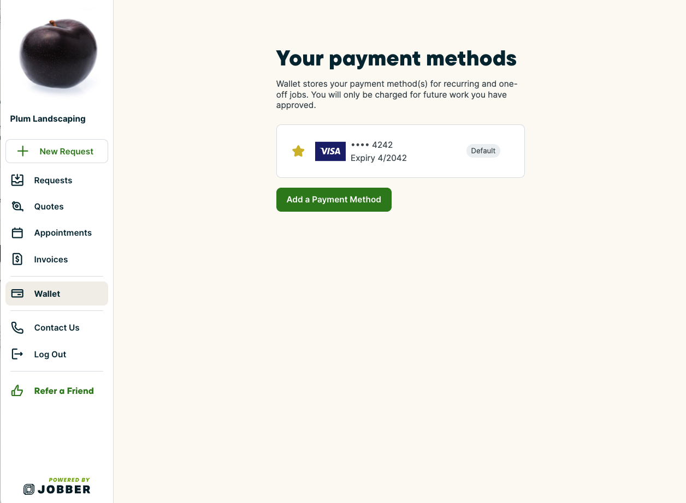Screen dimensions: 686x503
Task: Click the Default badge on the card
Action: pyautogui.click(x=483, y=151)
